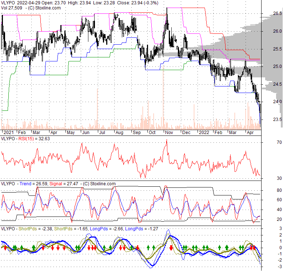Click the blue 'Trend' legend label
Viewport: 283px width, 271px height.
click(25, 184)
